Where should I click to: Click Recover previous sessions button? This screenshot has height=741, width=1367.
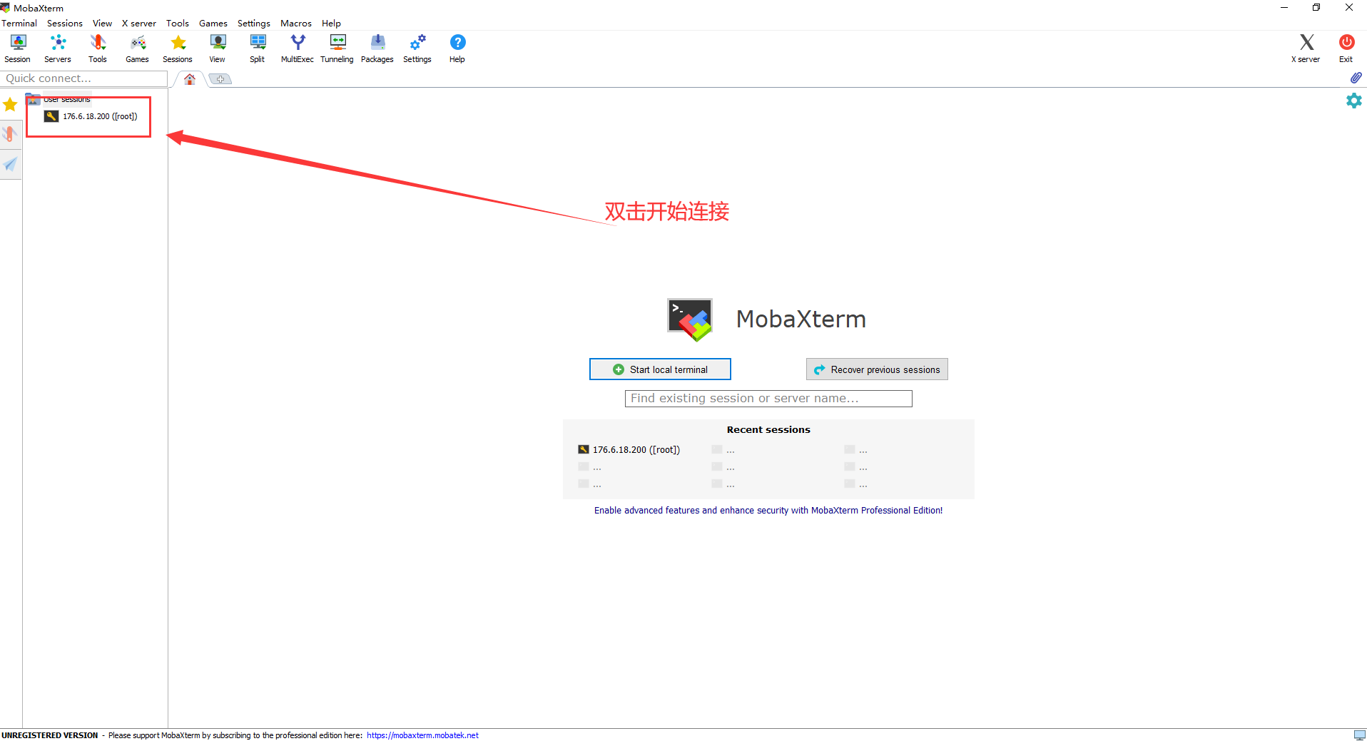[877, 369]
